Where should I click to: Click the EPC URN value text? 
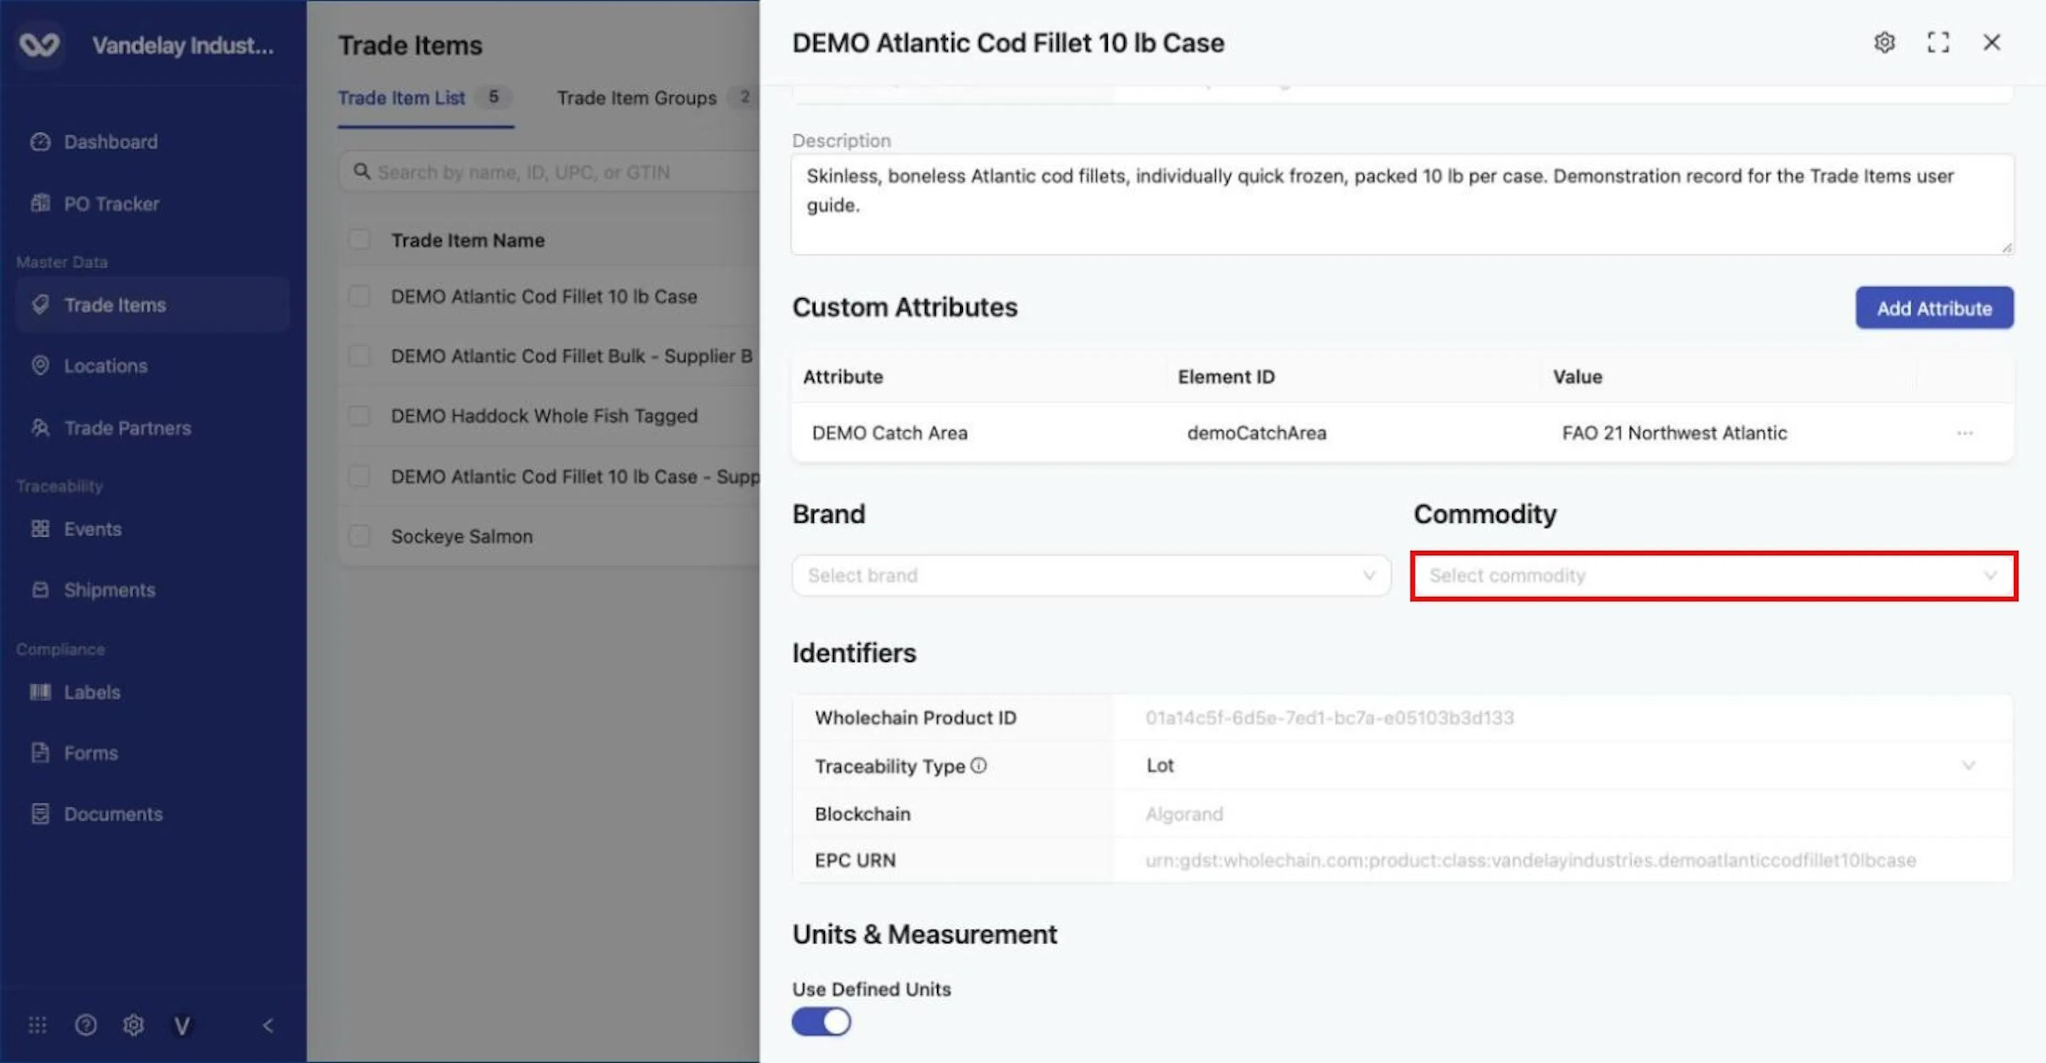point(1531,861)
